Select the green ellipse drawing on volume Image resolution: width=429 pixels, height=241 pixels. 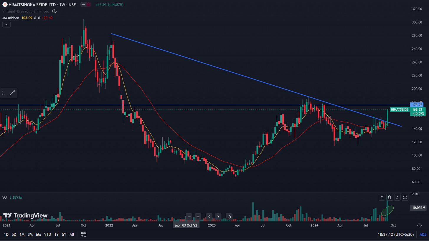[387, 211]
